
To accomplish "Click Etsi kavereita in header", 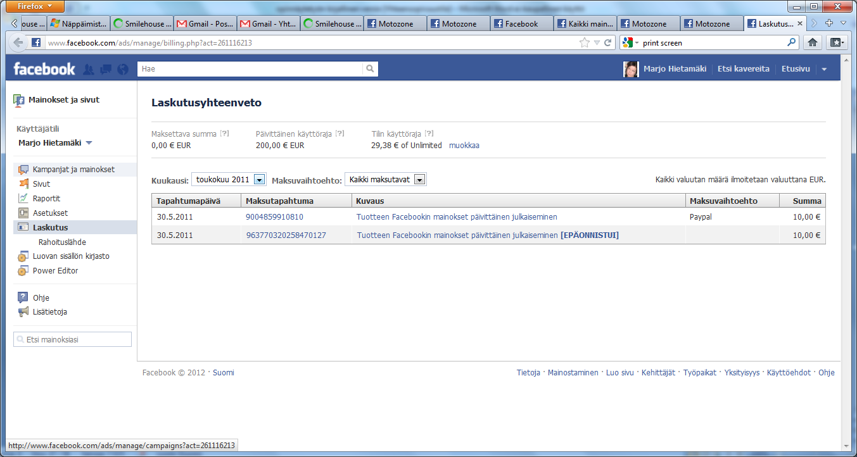I will tap(744, 69).
